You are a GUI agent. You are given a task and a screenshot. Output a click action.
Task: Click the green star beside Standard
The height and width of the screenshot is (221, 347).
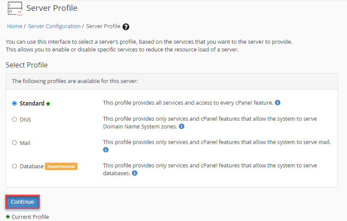coord(48,104)
